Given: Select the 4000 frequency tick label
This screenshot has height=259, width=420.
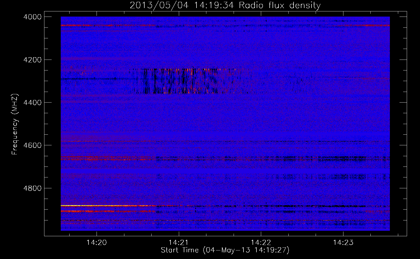Looking at the screenshot, I should pyautogui.click(x=32, y=17).
